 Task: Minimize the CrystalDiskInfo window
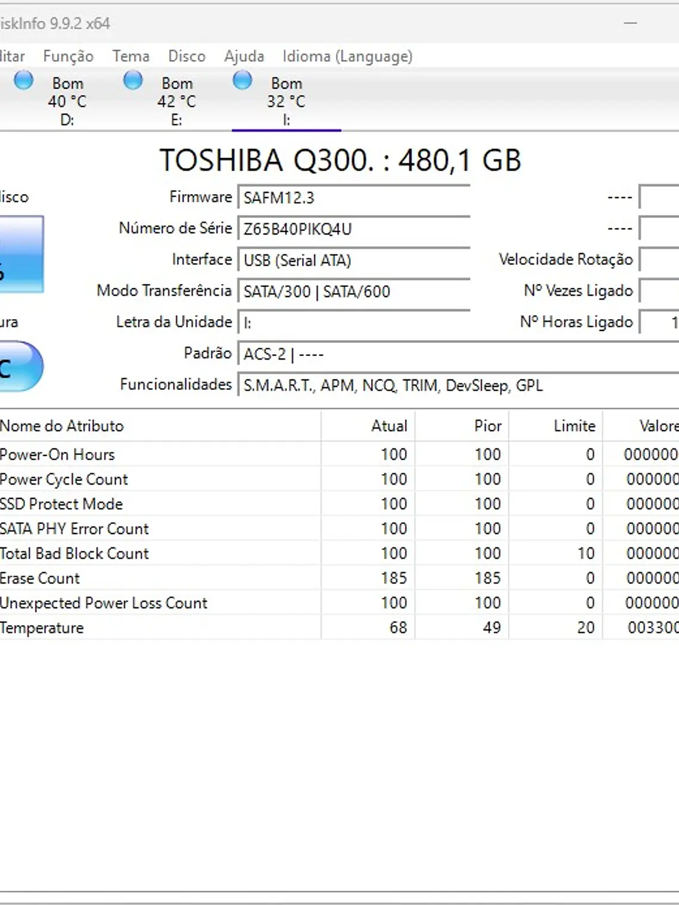[631, 23]
